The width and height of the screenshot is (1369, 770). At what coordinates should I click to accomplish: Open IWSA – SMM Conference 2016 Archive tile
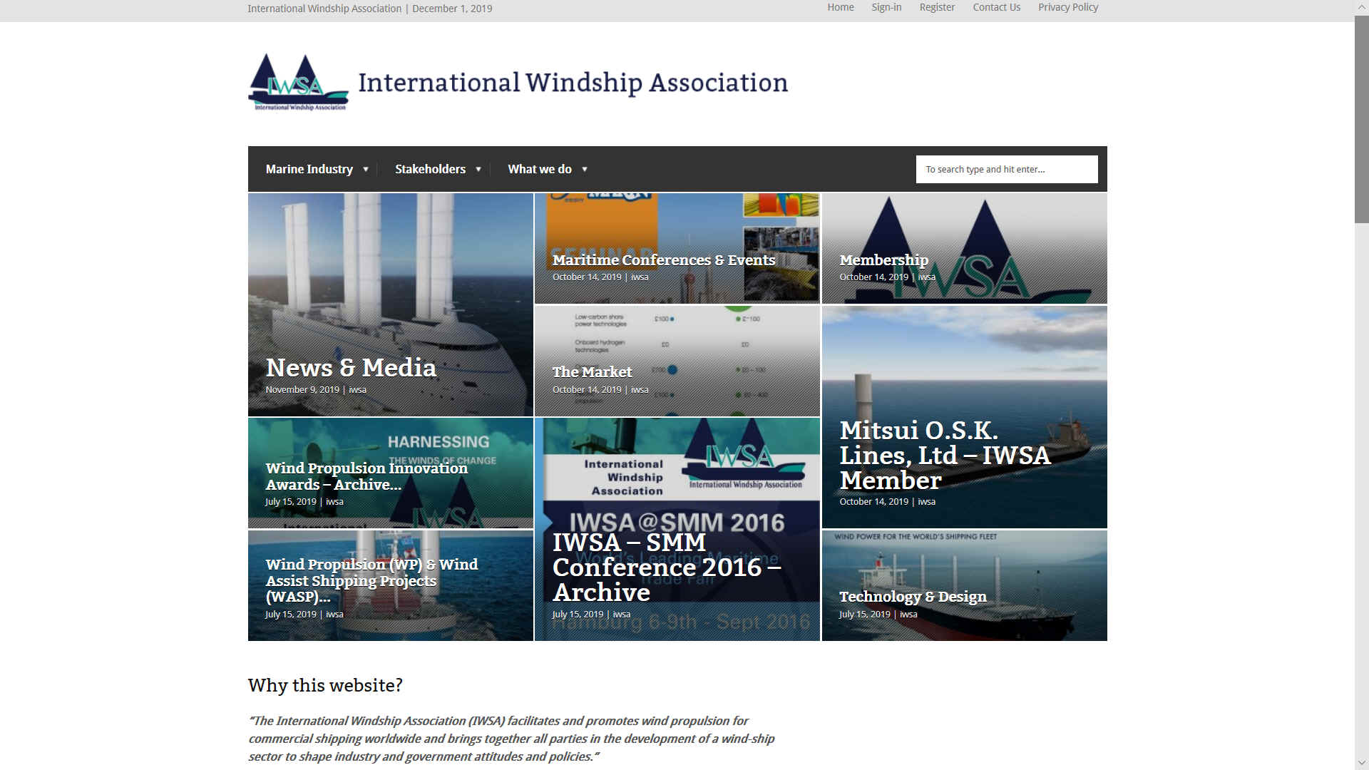coord(677,530)
